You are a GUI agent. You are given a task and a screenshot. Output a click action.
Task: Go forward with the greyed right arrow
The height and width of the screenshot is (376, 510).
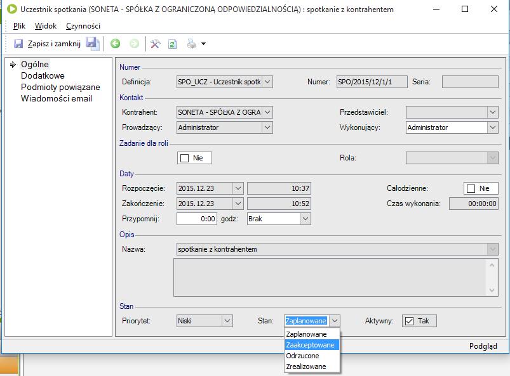point(134,44)
